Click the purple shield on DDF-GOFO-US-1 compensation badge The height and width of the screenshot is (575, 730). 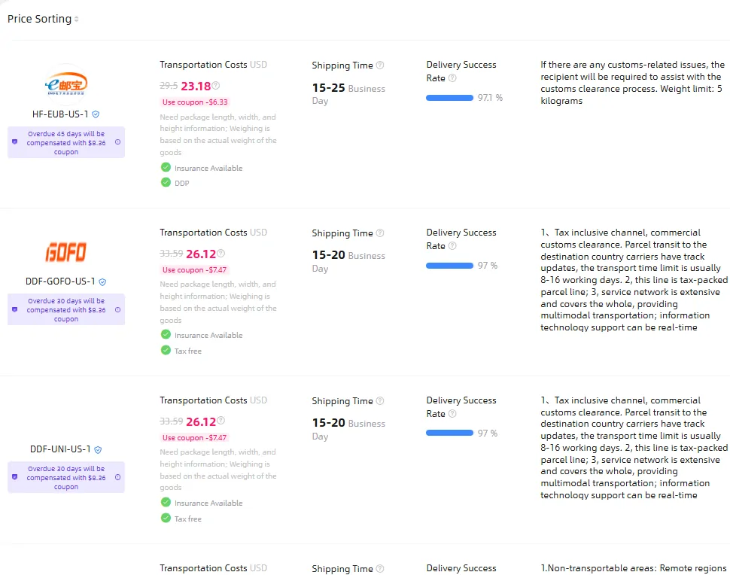(15, 309)
